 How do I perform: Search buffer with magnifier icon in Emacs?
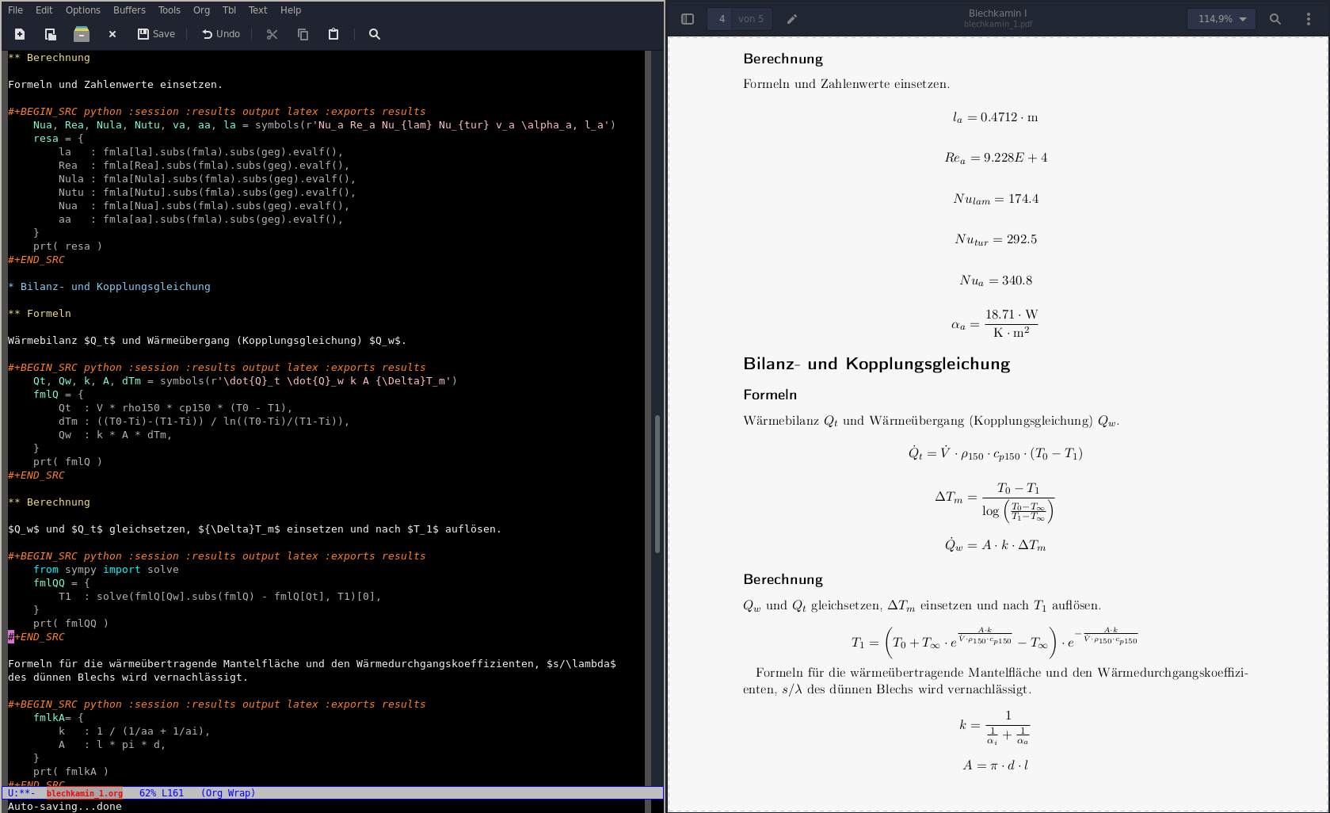coord(375,34)
